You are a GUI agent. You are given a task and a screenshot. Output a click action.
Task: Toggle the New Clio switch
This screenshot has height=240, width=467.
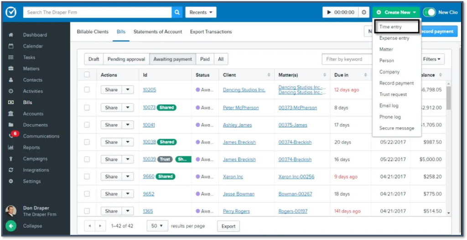pos(429,12)
